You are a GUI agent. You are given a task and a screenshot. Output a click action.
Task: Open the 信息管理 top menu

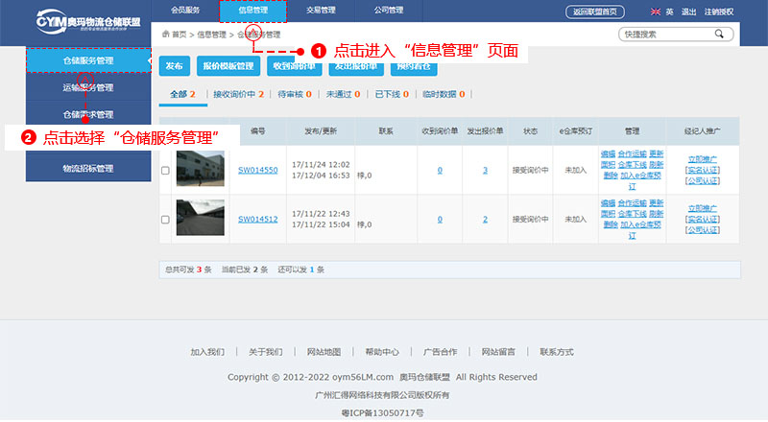point(253,12)
